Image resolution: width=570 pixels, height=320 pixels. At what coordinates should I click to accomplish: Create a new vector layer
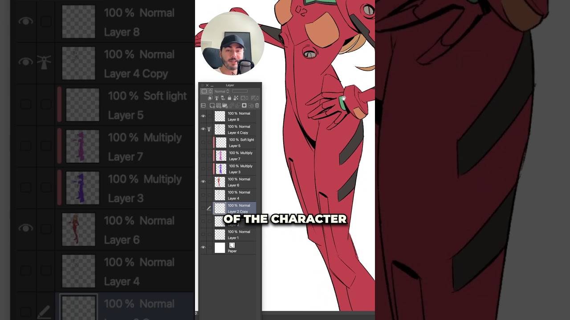[x=218, y=106]
